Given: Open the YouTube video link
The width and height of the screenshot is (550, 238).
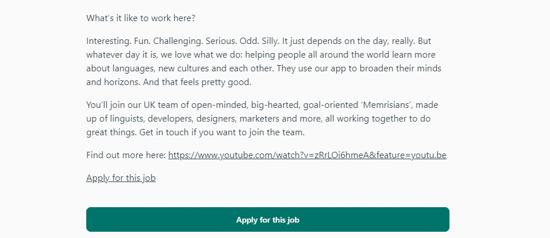Looking at the screenshot, I should click(x=307, y=155).
